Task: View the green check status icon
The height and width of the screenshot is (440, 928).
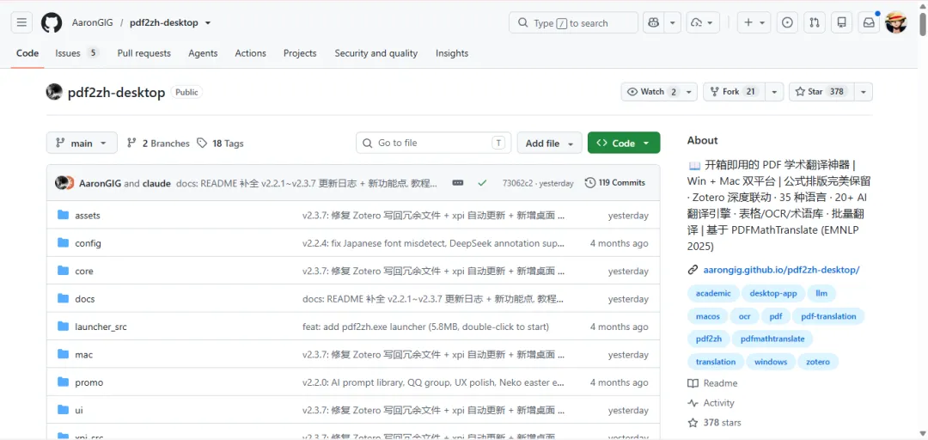Action: click(482, 183)
